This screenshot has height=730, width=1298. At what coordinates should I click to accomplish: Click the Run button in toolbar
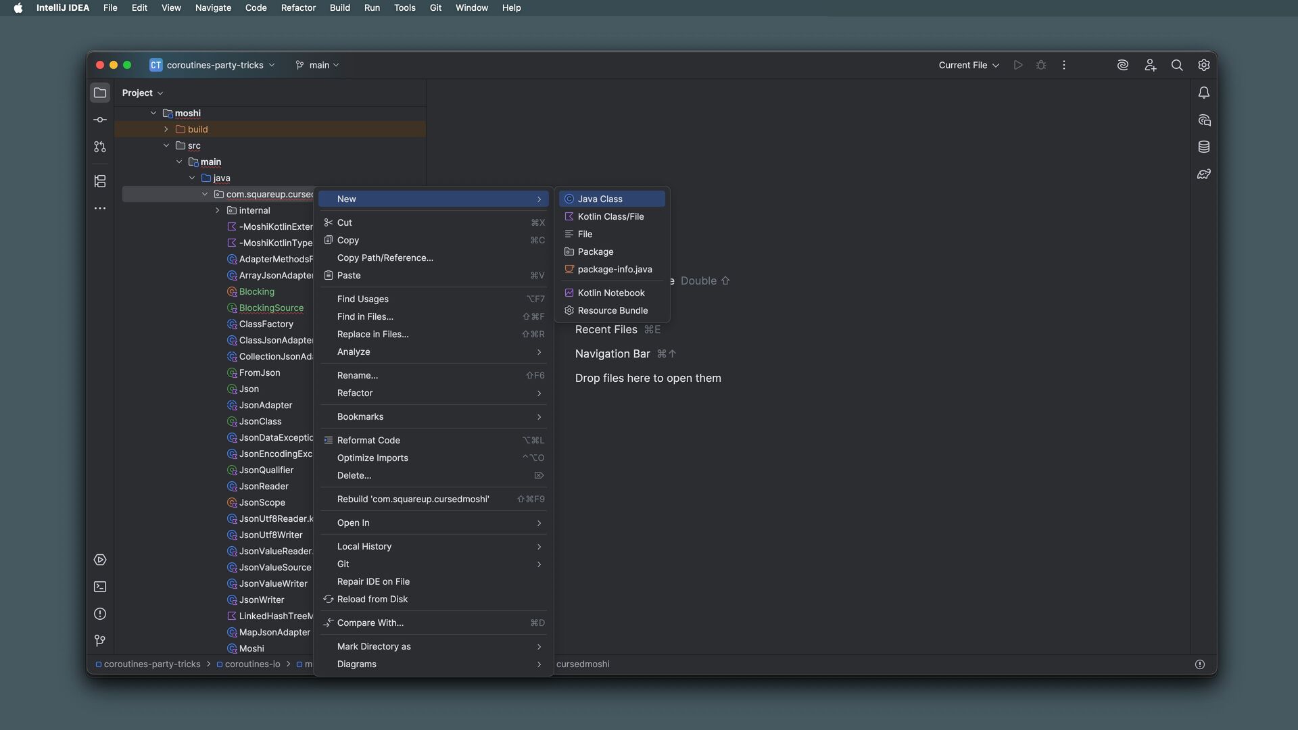(x=1018, y=65)
